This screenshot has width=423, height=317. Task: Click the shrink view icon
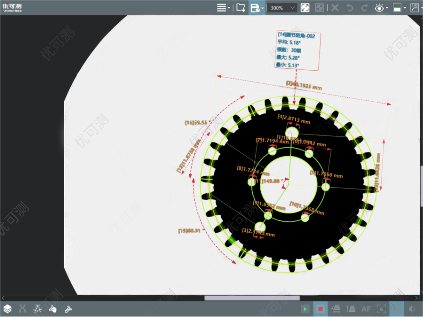[x=319, y=8]
